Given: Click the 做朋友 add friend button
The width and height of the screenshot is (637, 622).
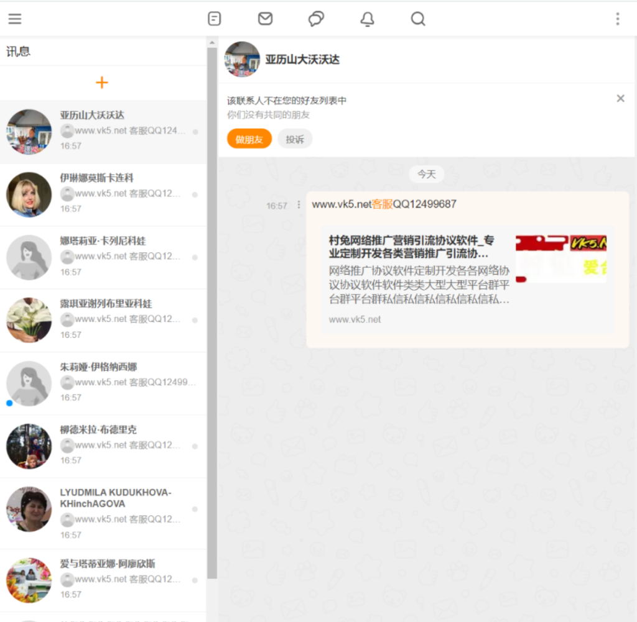Looking at the screenshot, I should [249, 139].
